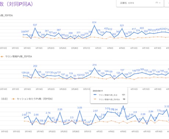169x139 pixels.
Task: Click the 3月22日 axis label in the second chart
Action: coord(51,89)
